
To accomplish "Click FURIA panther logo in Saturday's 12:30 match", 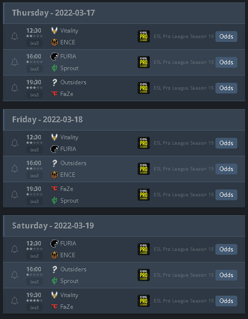I will 54,244.
